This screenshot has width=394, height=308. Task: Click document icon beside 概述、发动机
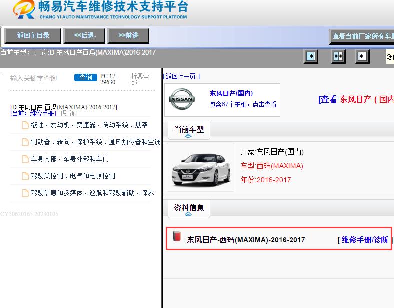25,125
